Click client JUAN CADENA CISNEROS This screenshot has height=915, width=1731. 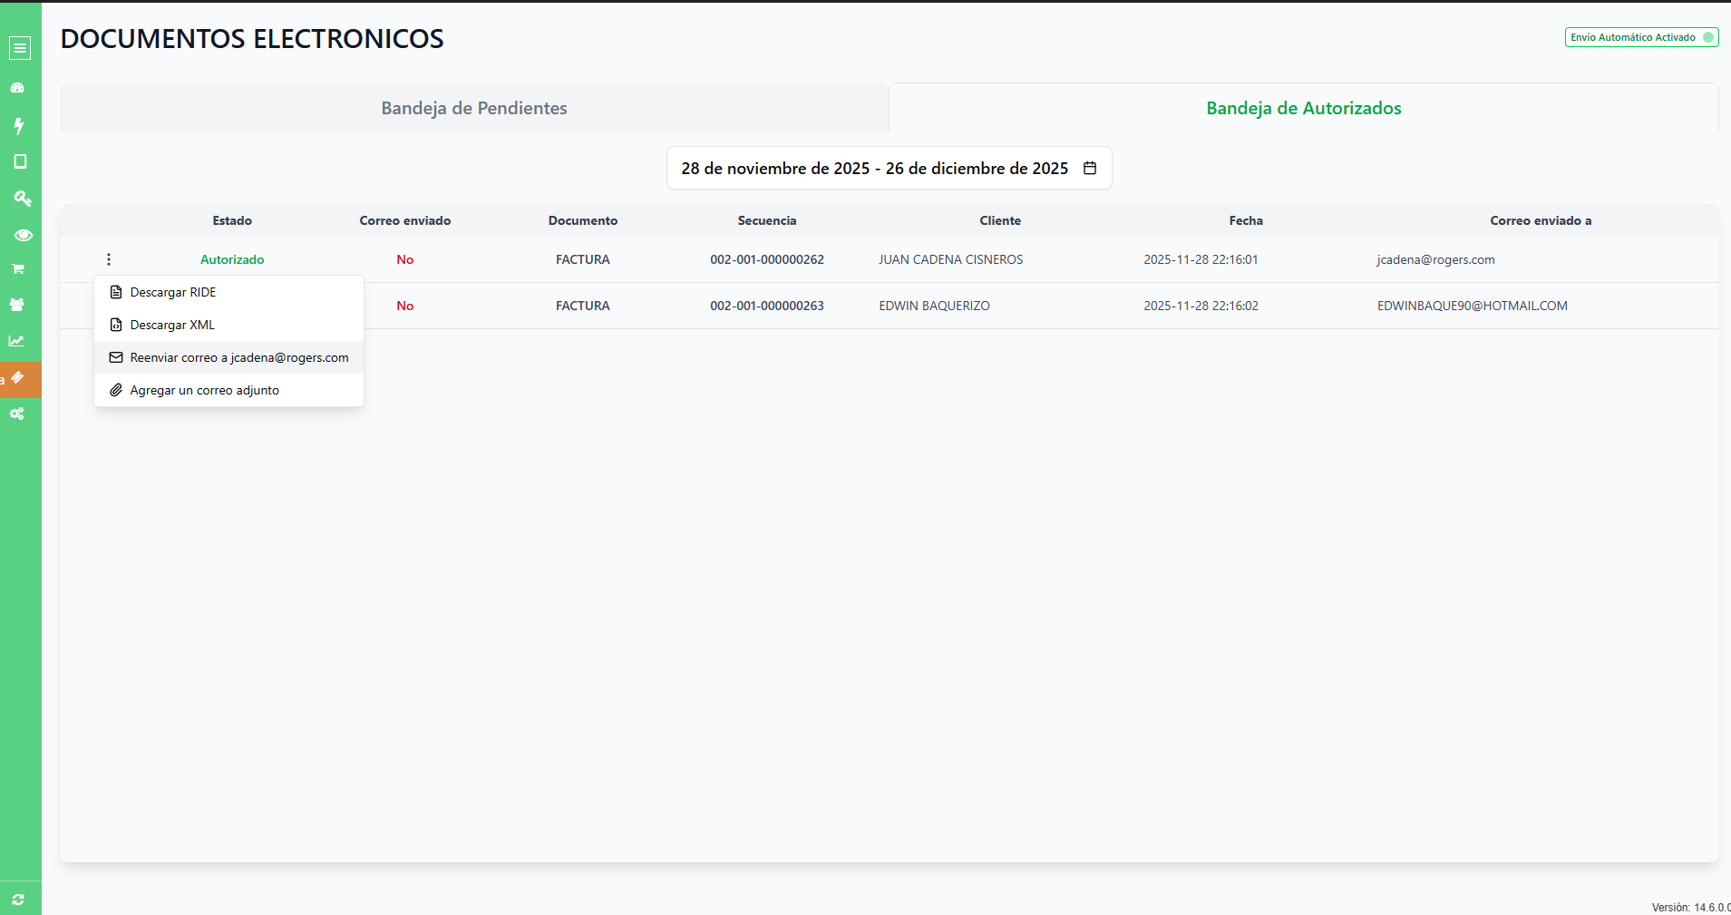point(950,259)
